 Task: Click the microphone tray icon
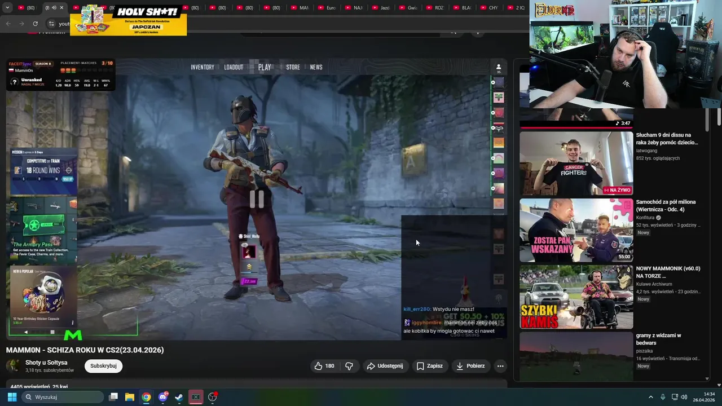[x=663, y=397]
